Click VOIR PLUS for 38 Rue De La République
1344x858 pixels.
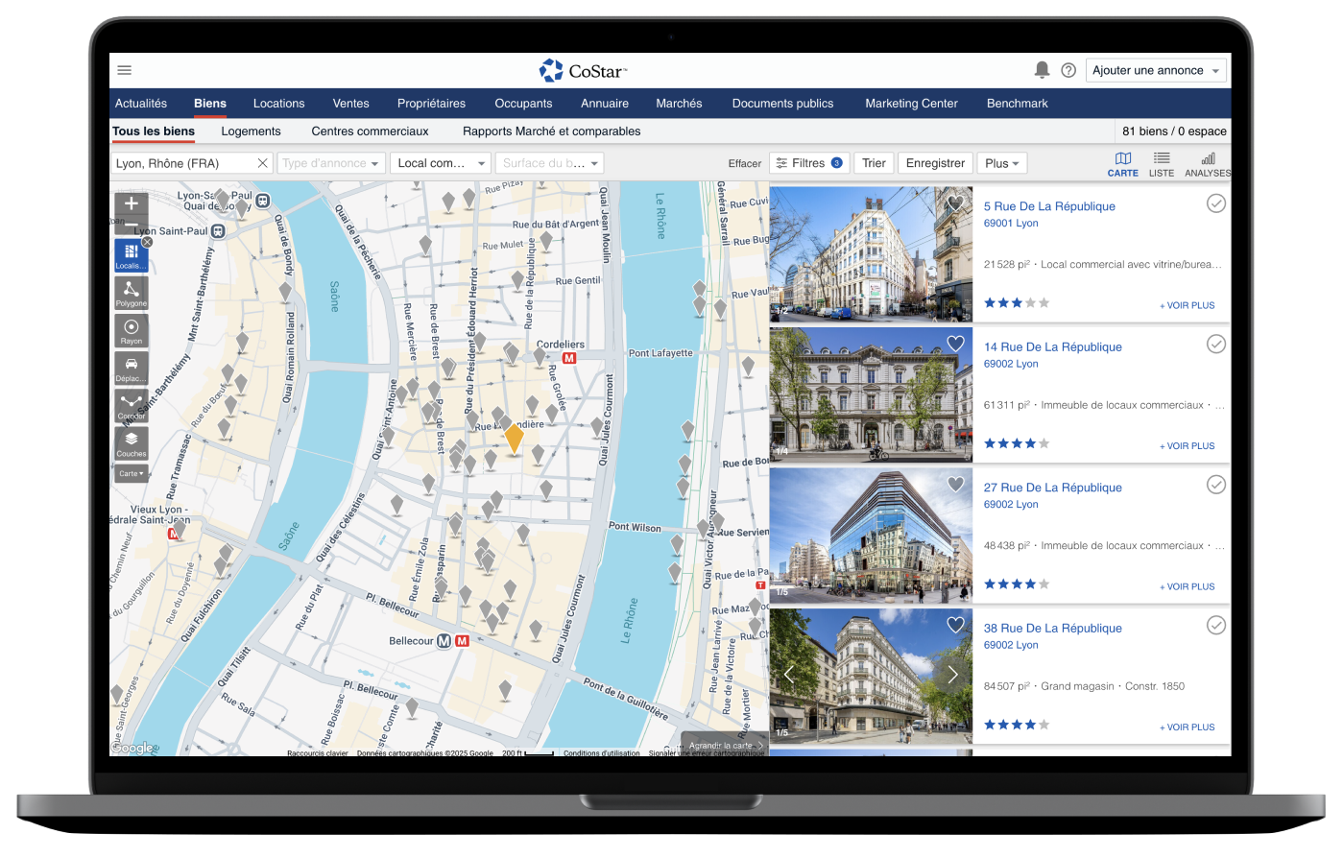[1187, 727]
